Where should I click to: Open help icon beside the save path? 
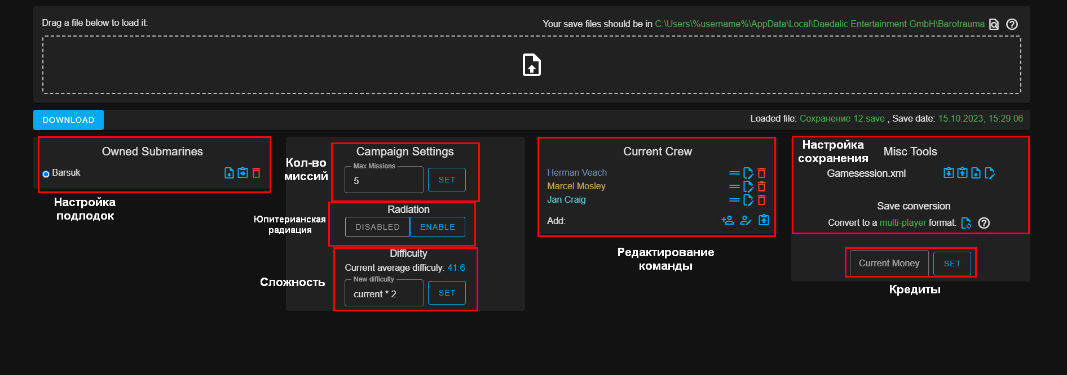[x=1012, y=24]
